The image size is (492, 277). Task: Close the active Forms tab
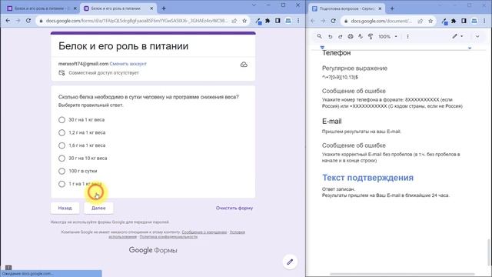[x=151, y=8]
